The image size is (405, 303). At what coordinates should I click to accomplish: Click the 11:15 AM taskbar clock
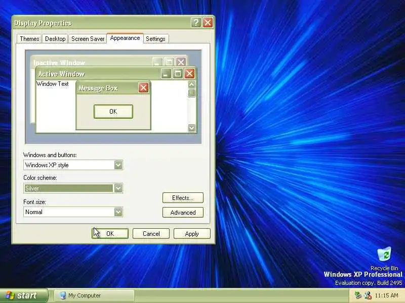386,295
